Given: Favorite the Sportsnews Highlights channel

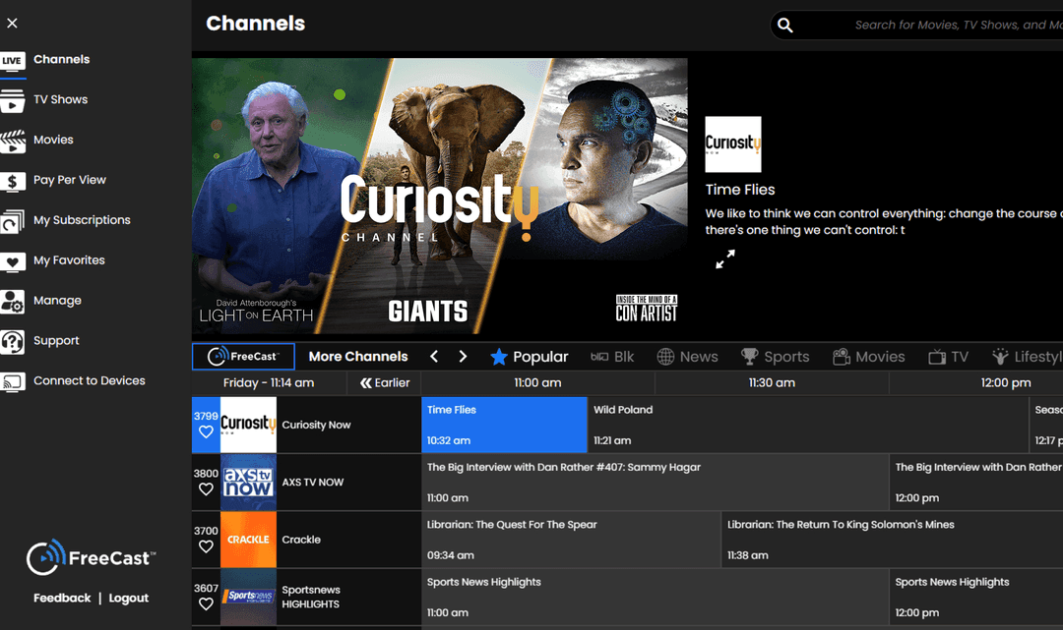Looking at the screenshot, I should coord(206,604).
